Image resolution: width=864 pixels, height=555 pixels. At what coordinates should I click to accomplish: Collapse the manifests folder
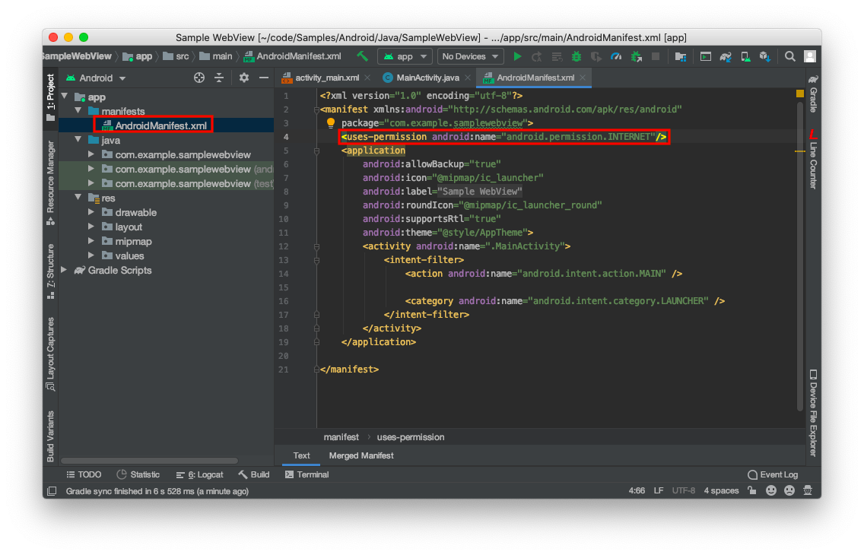click(78, 111)
